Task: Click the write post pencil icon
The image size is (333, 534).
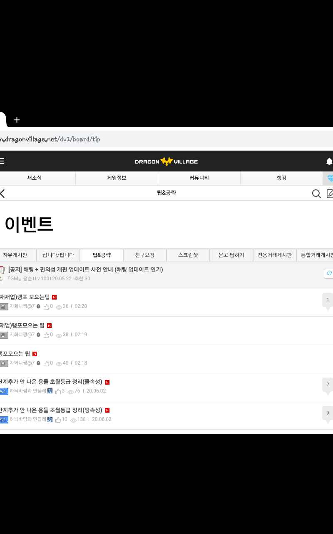Action: pyautogui.click(x=330, y=194)
